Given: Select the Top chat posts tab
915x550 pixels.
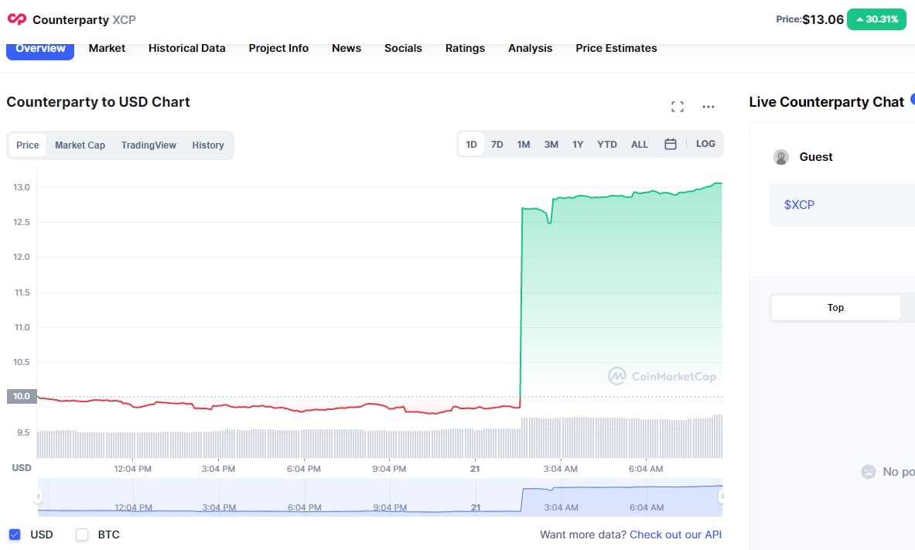Looking at the screenshot, I should (x=835, y=308).
